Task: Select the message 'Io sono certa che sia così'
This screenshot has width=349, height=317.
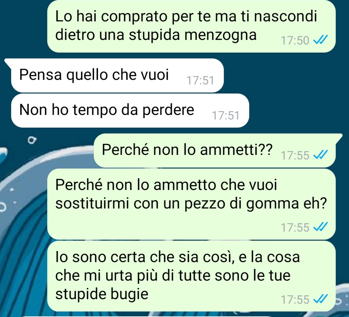Action: [x=192, y=276]
